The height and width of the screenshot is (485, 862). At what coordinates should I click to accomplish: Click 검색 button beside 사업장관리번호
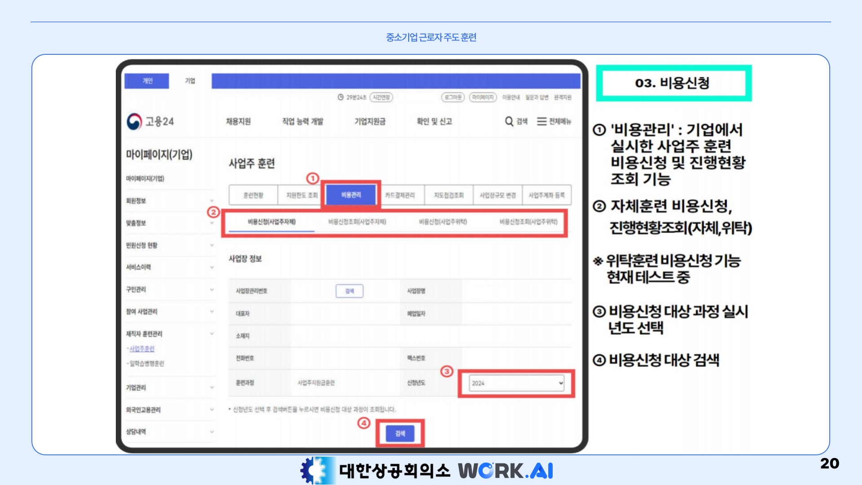click(349, 291)
